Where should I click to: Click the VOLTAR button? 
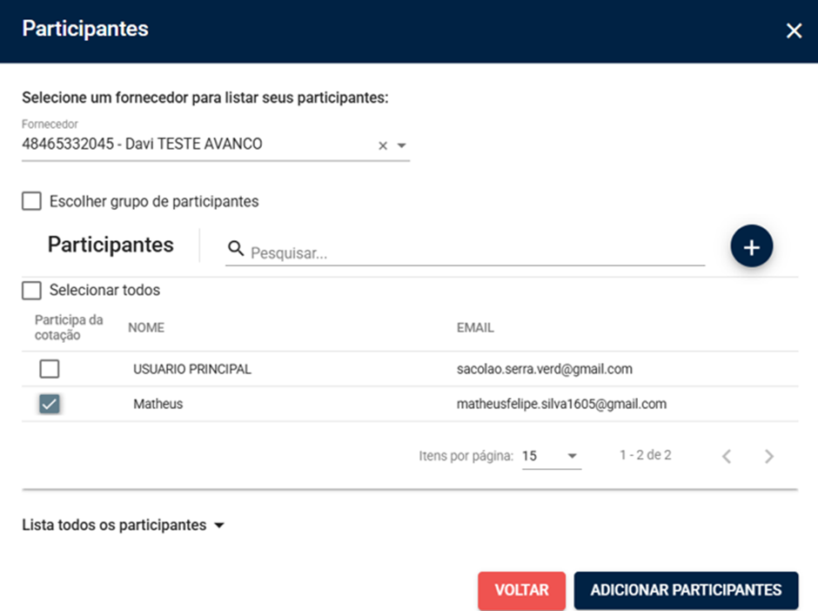(x=521, y=590)
